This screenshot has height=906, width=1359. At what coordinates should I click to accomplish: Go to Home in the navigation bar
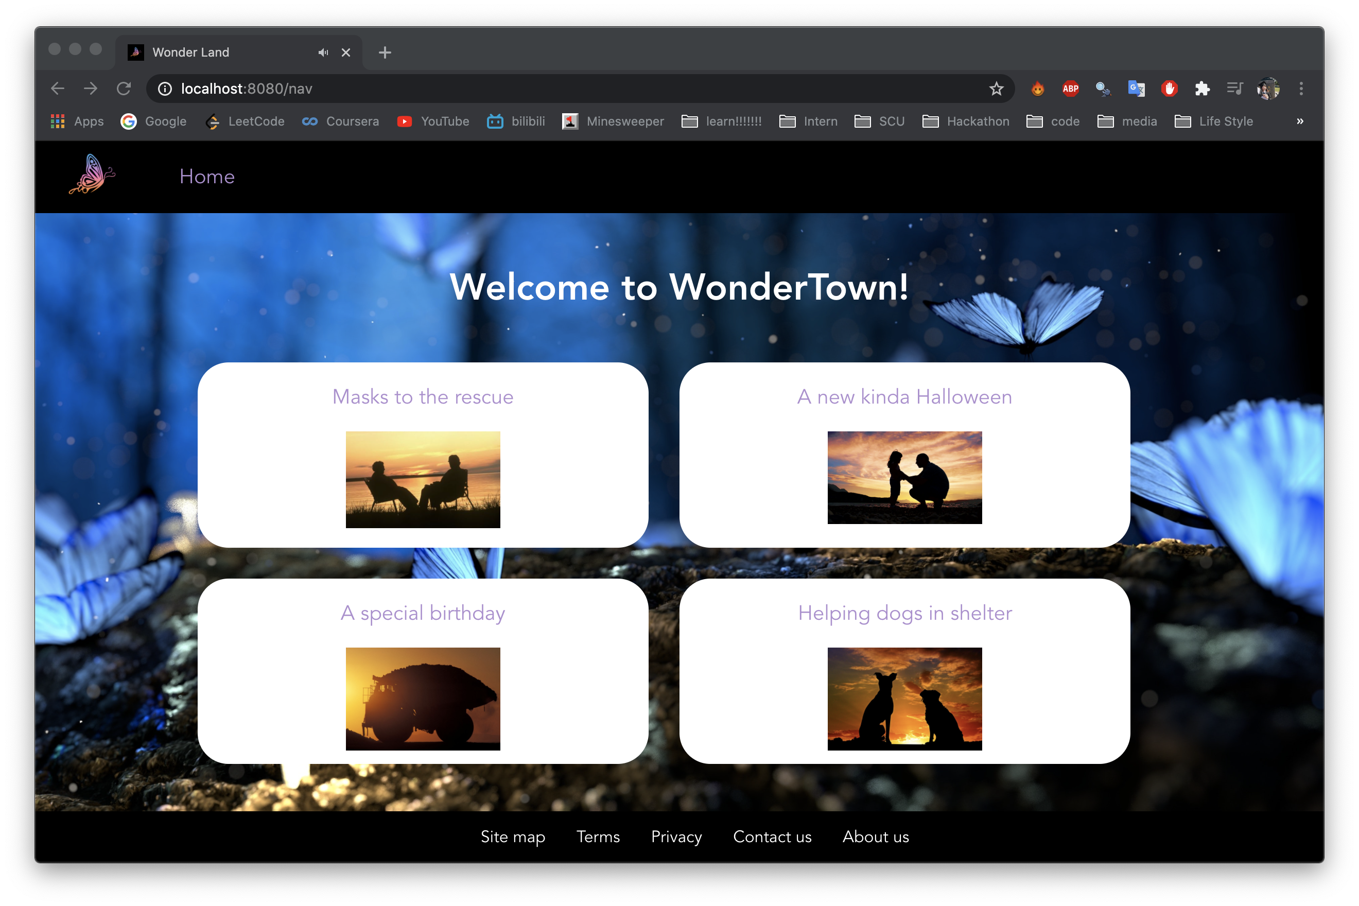207,176
